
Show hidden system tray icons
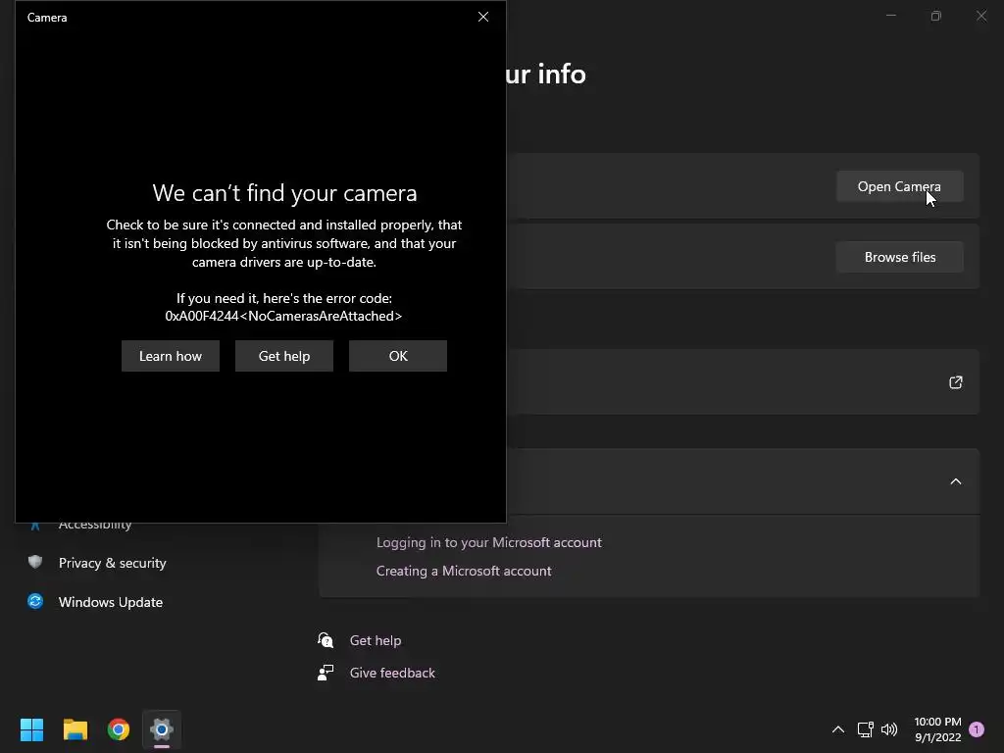pyautogui.click(x=838, y=729)
